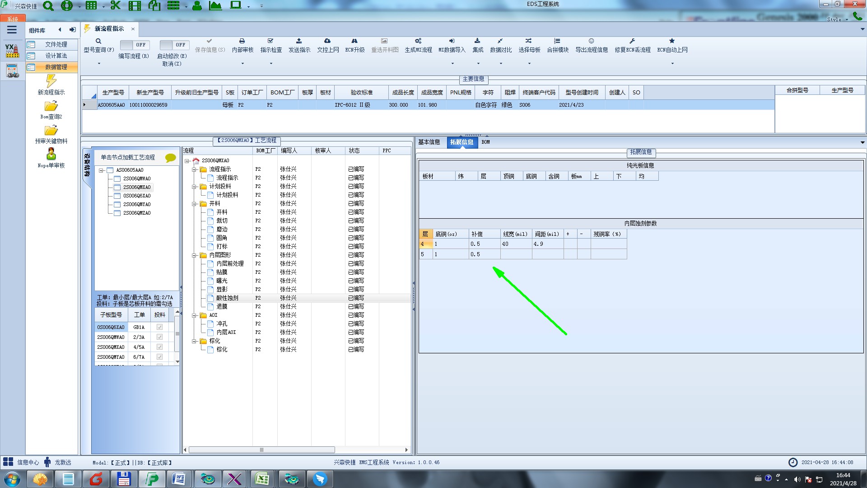Open 新流程指示 lightning icon in sidebar
Viewport: 867px width, 488px height.
51,81
